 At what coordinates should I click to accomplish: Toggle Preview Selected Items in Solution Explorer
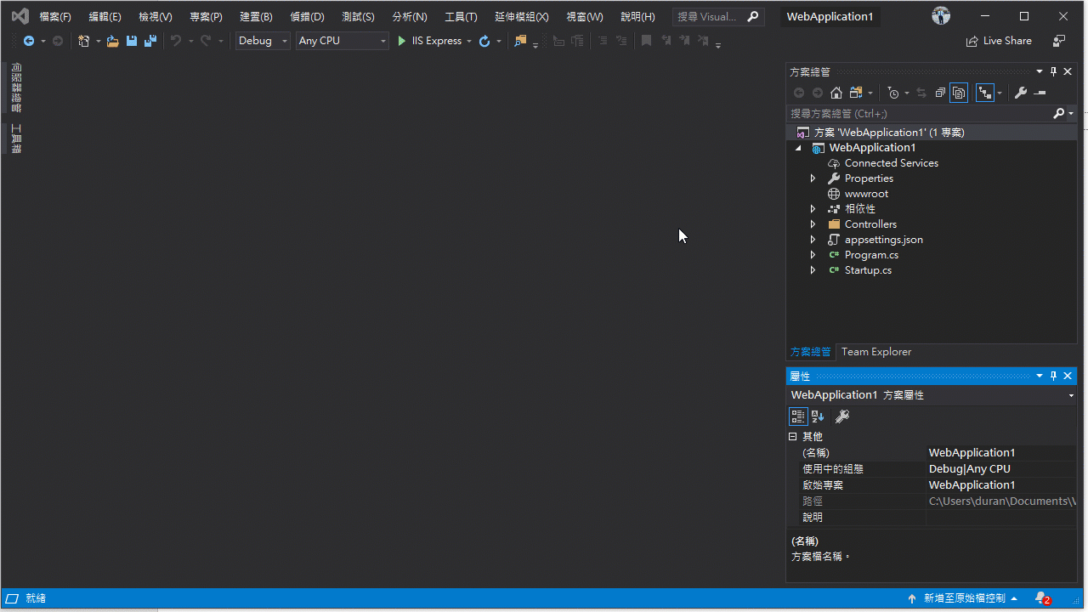958,92
